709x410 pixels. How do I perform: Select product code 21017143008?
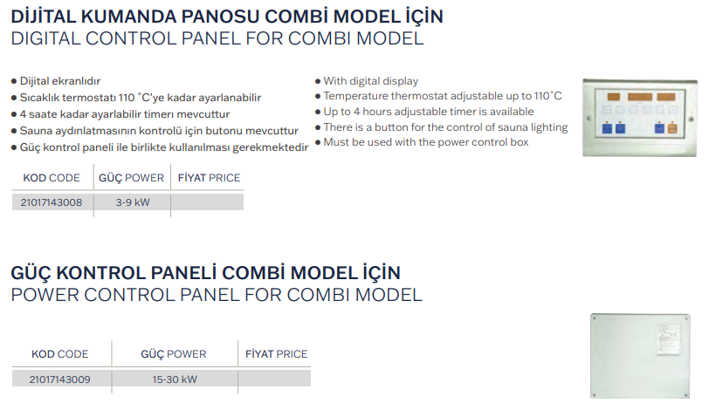(x=51, y=202)
